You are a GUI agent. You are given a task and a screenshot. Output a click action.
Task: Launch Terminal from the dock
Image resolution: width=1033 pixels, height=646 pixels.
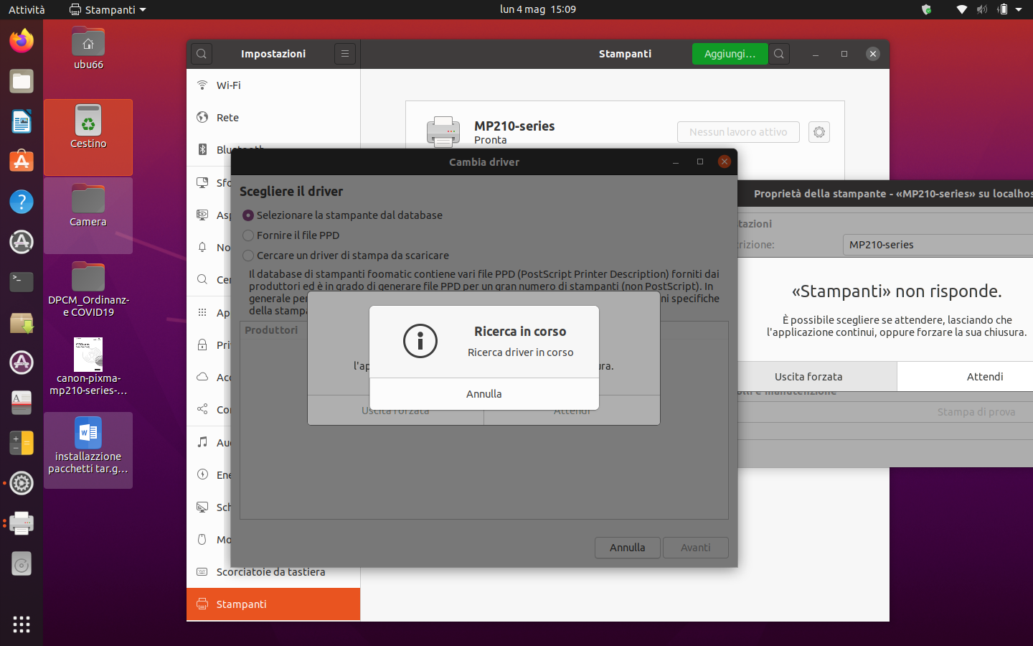pyautogui.click(x=22, y=282)
